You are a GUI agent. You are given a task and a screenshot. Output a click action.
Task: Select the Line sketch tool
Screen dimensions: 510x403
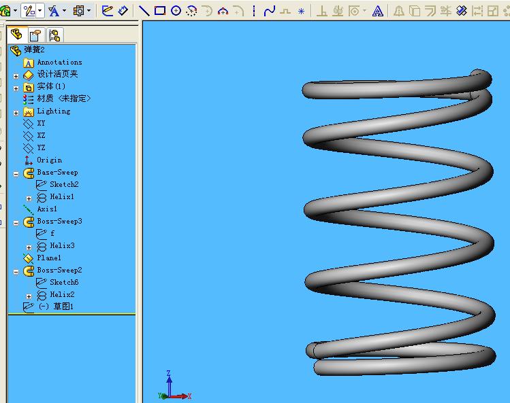[x=144, y=11]
